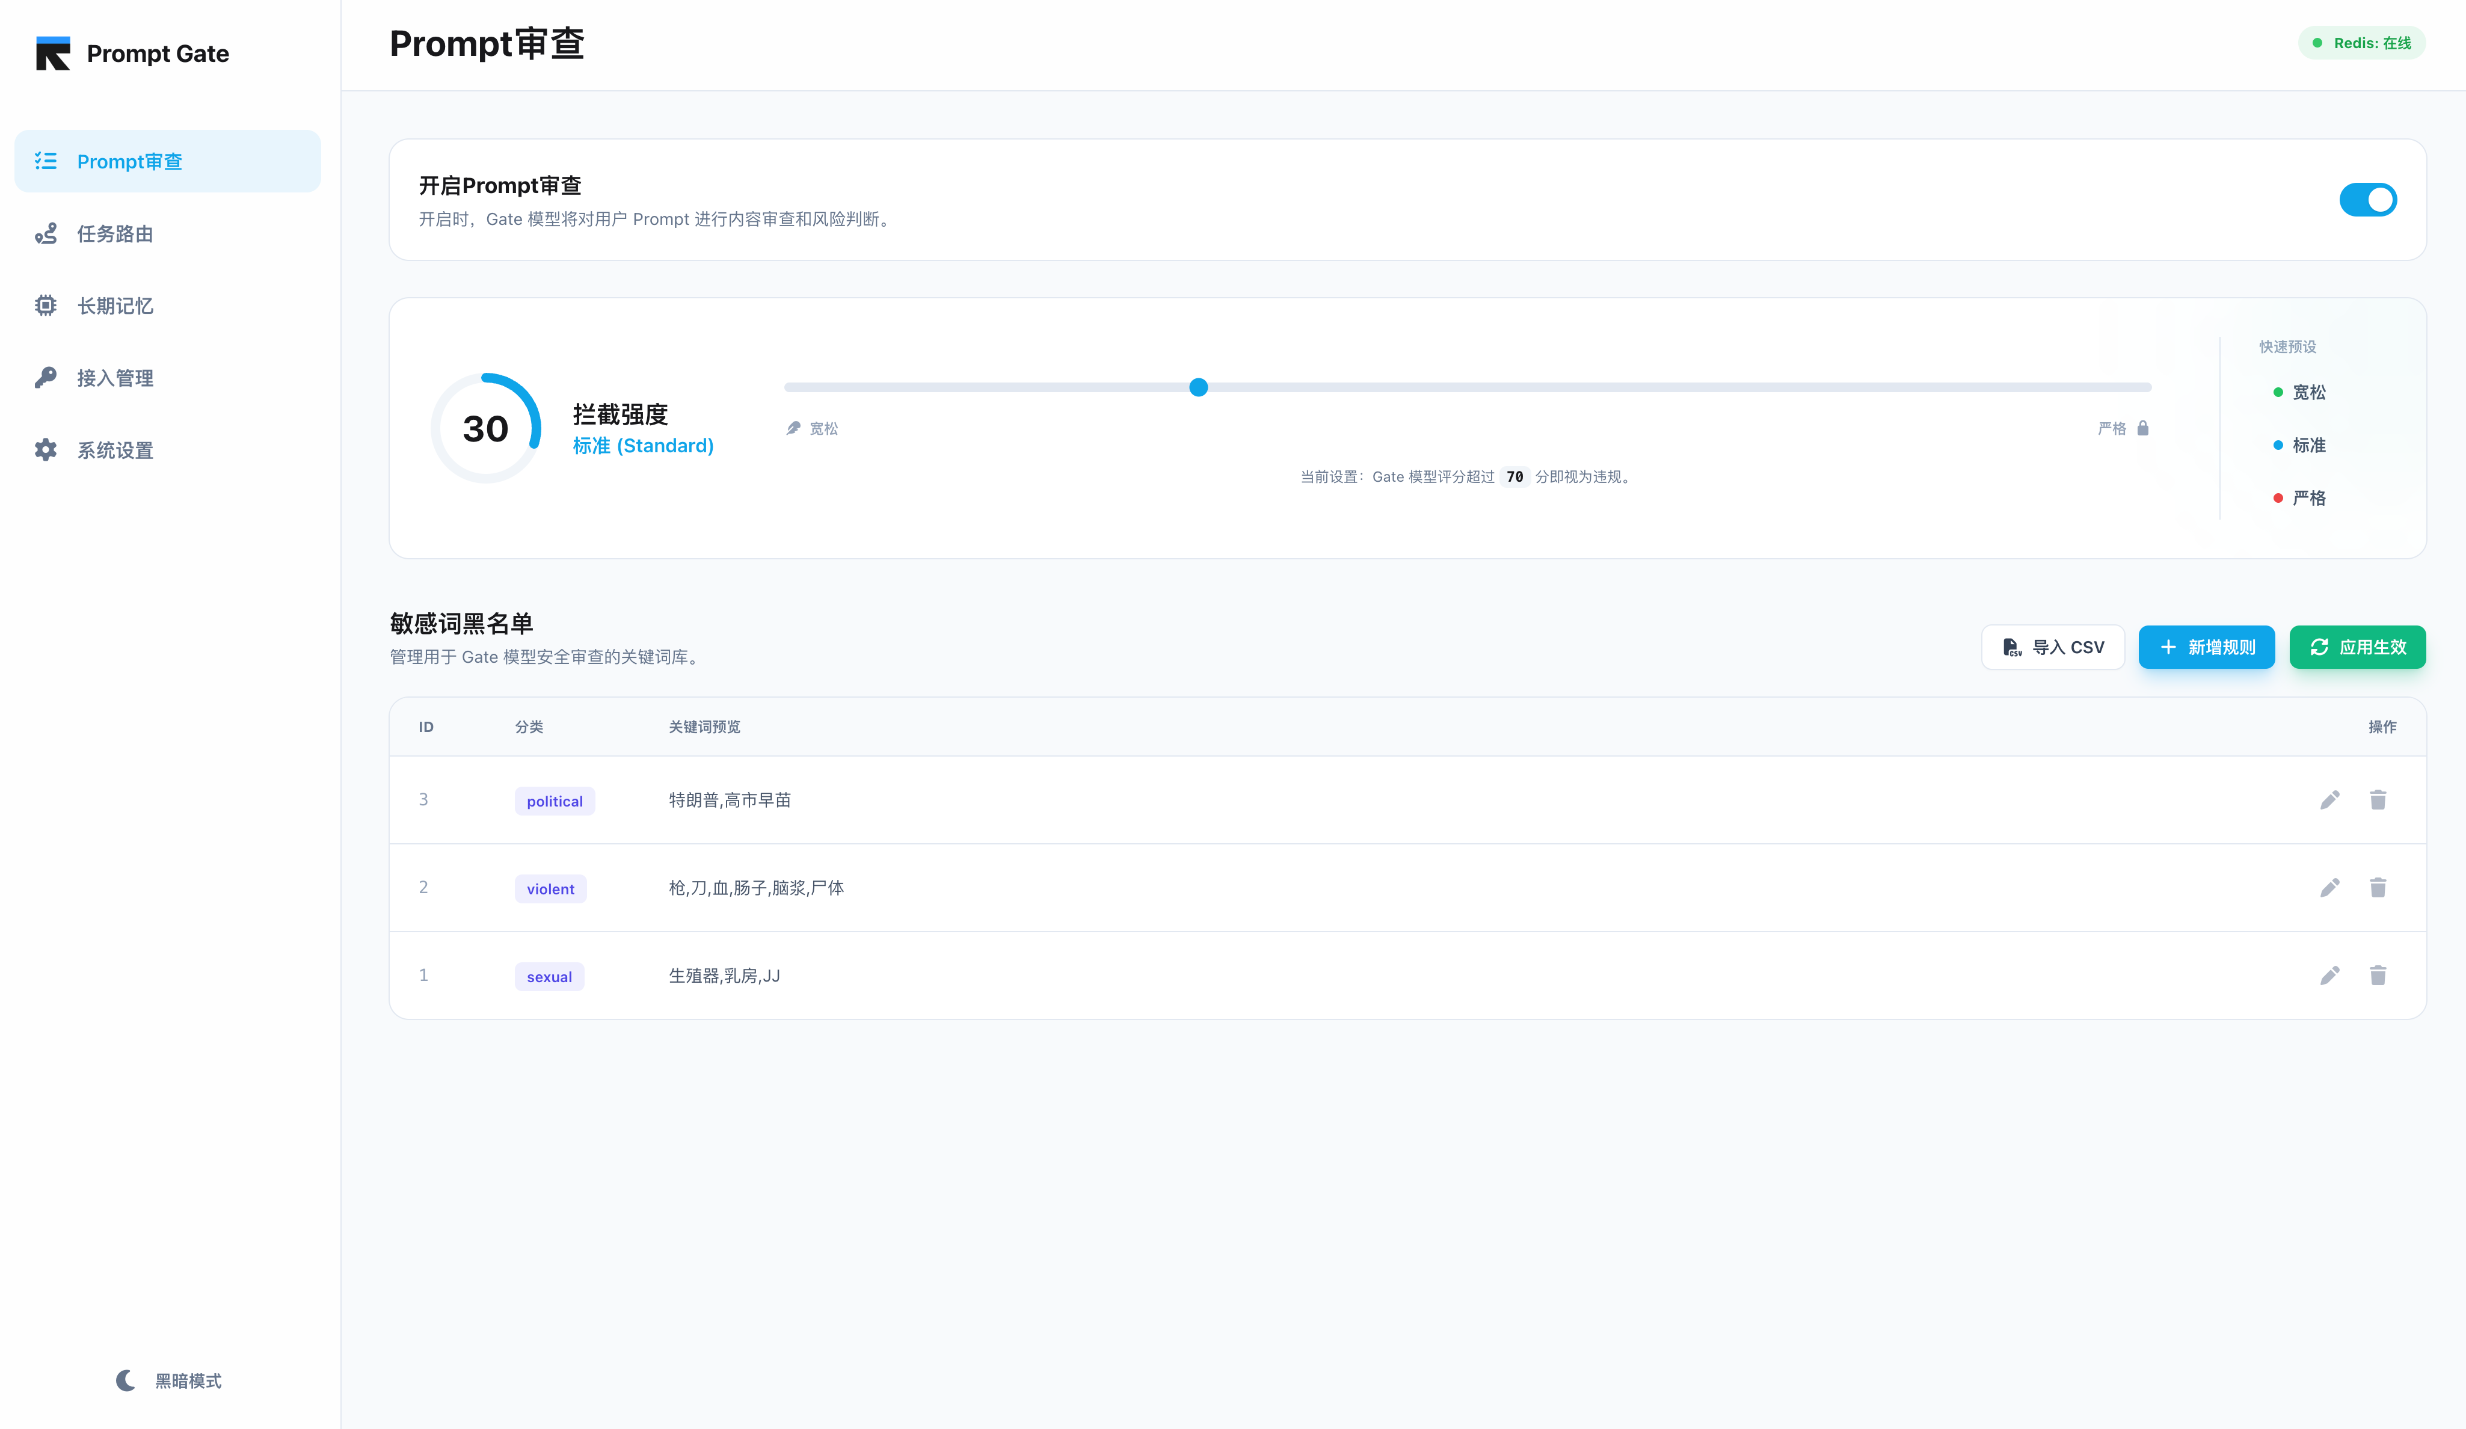Delete the violent keyword rule
Image resolution: width=2466 pixels, height=1429 pixels.
click(2377, 888)
